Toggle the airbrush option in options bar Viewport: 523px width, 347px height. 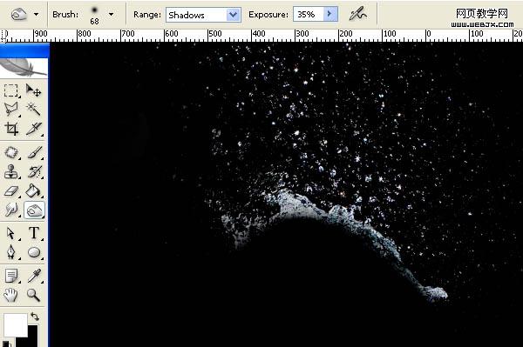(357, 15)
